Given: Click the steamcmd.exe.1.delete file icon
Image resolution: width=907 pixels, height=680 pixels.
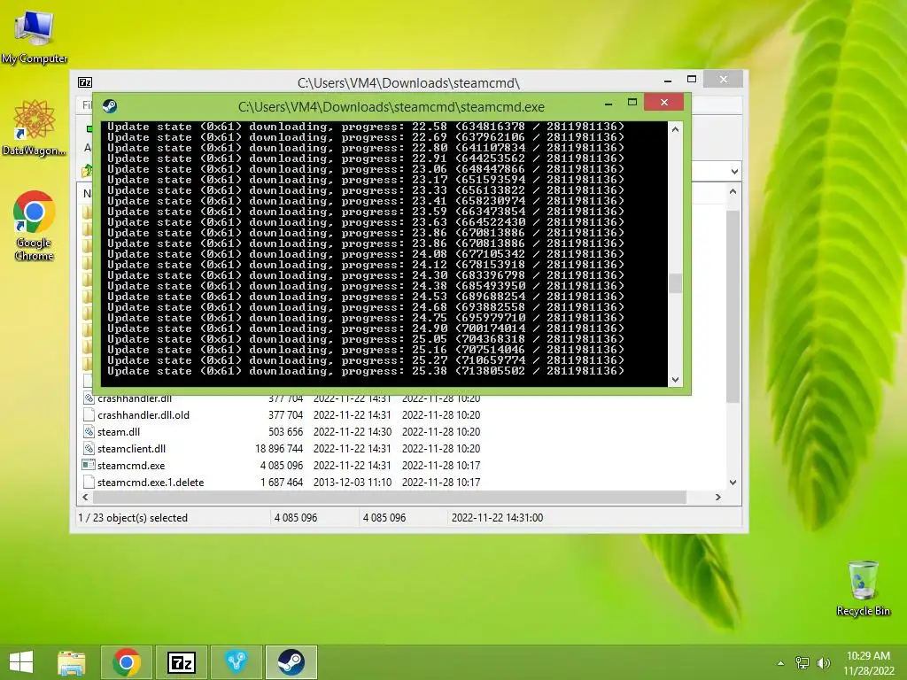Looking at the screenshot, I should pyautogui.click(x=89, y=482).
